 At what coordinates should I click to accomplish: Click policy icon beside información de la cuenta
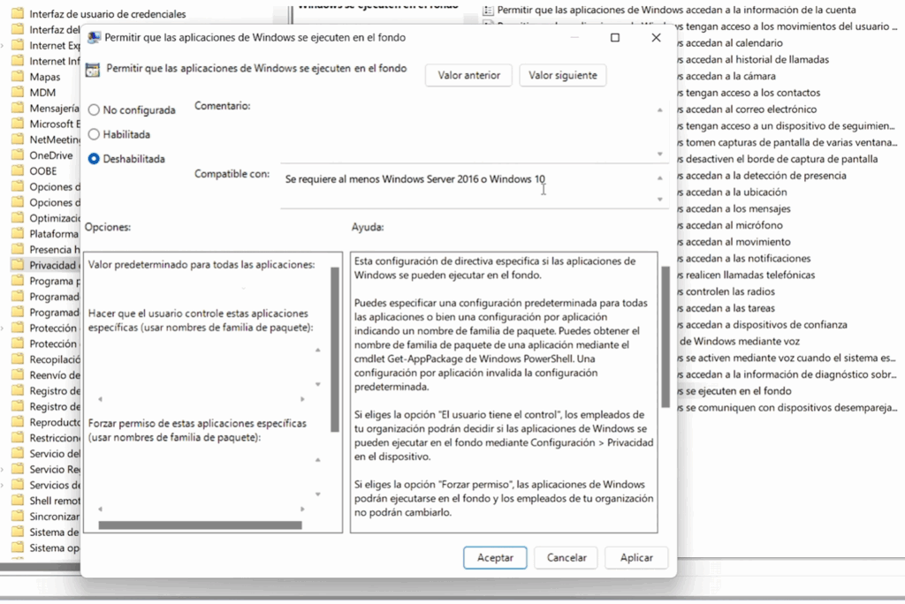point(488,10)
